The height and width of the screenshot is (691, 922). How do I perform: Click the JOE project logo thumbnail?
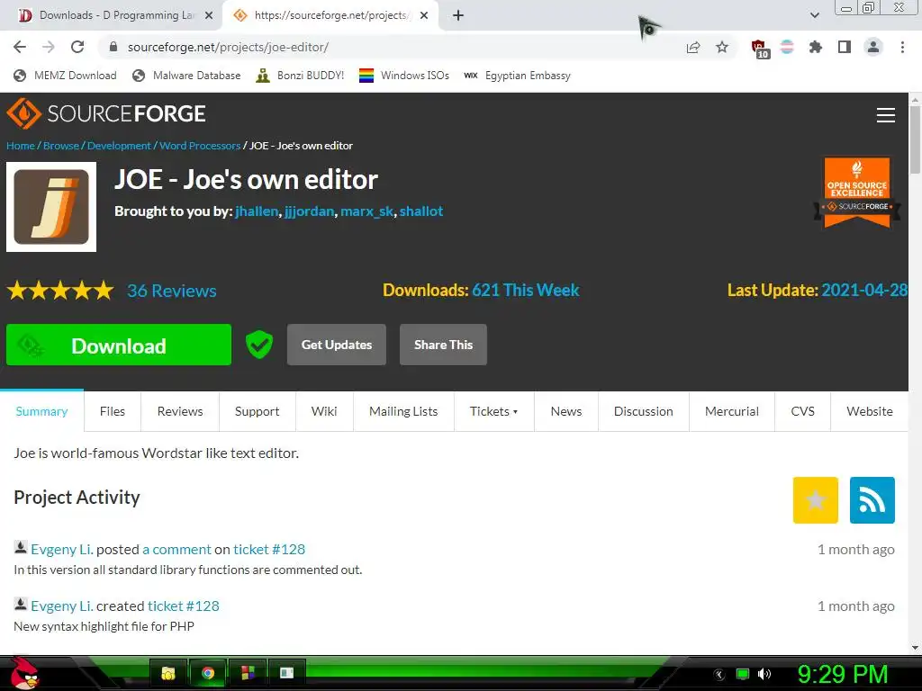pos(51,207)
